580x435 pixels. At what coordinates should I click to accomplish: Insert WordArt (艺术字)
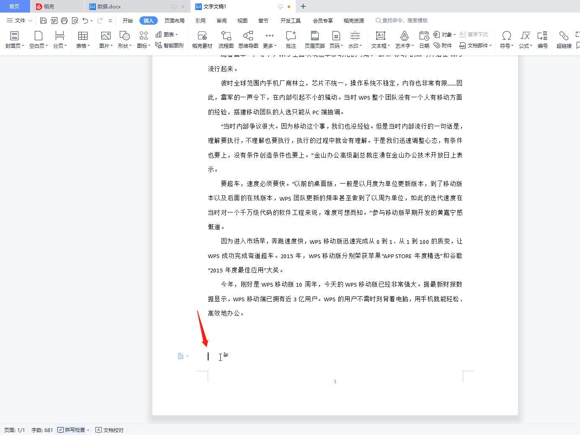404,40
